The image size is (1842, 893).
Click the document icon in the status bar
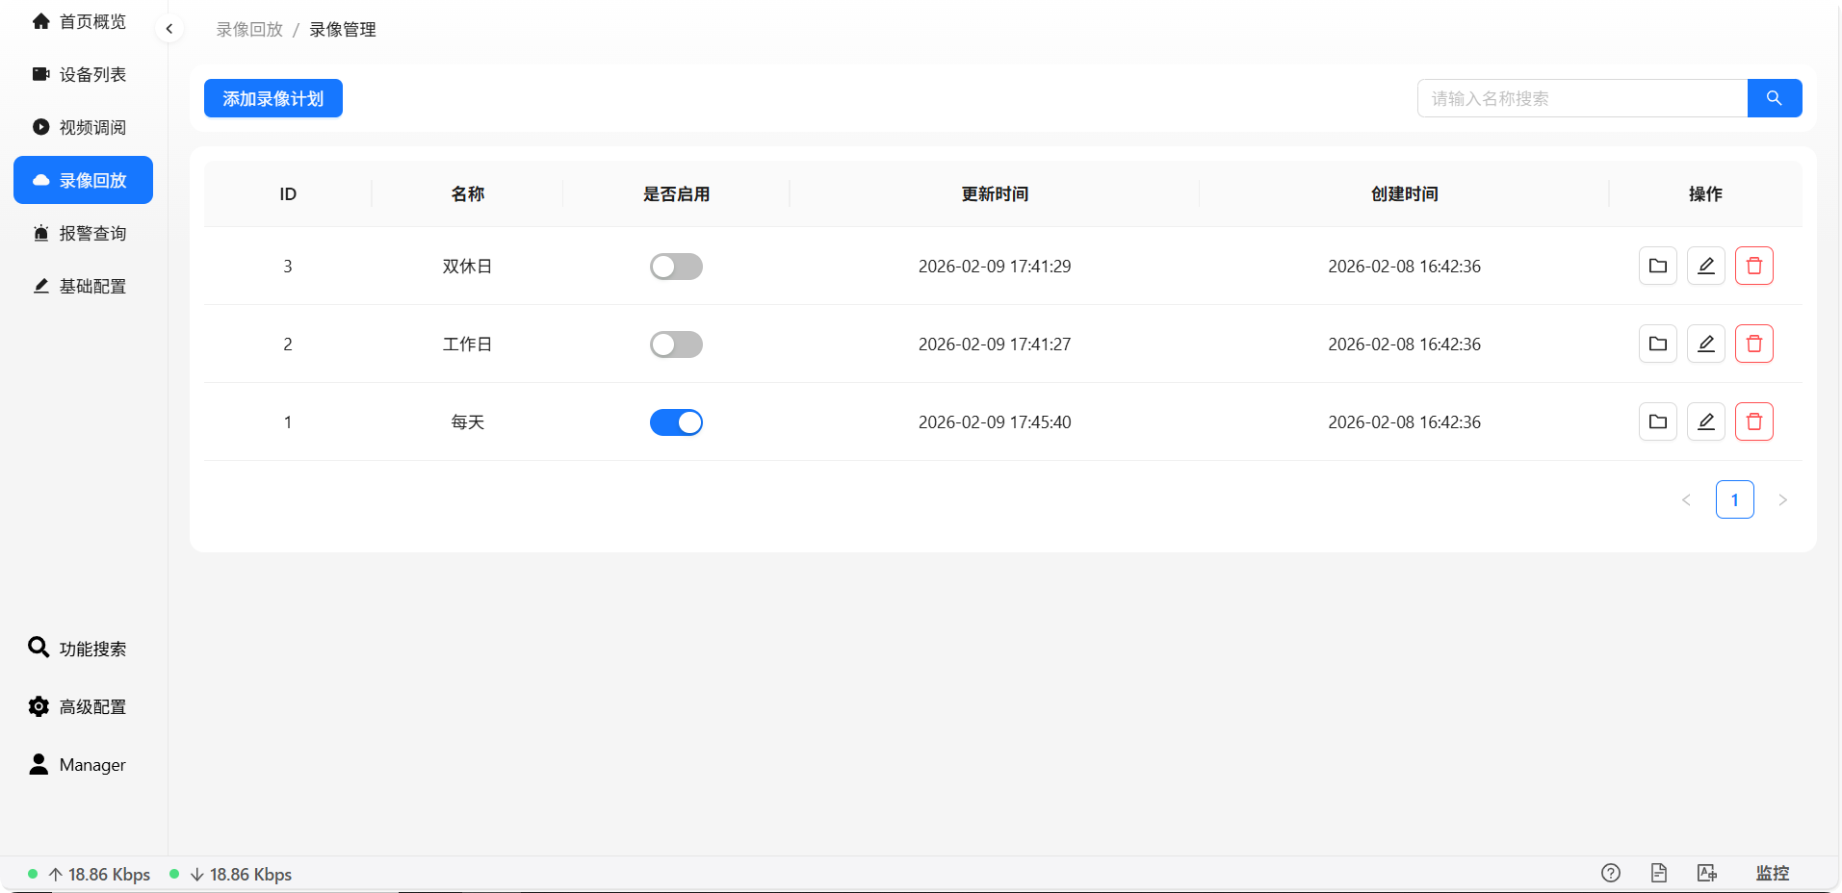pyautogui.click(x=1658, y=873)
